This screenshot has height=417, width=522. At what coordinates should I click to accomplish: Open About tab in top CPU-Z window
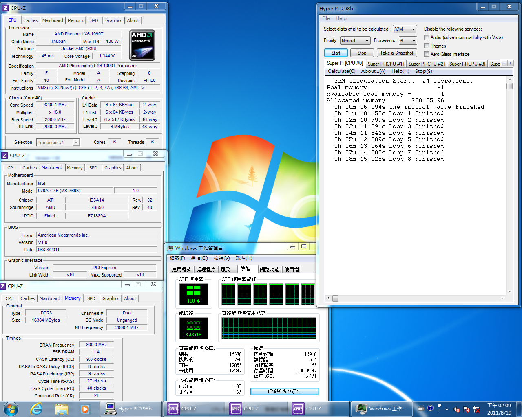(x=133, y=20)
